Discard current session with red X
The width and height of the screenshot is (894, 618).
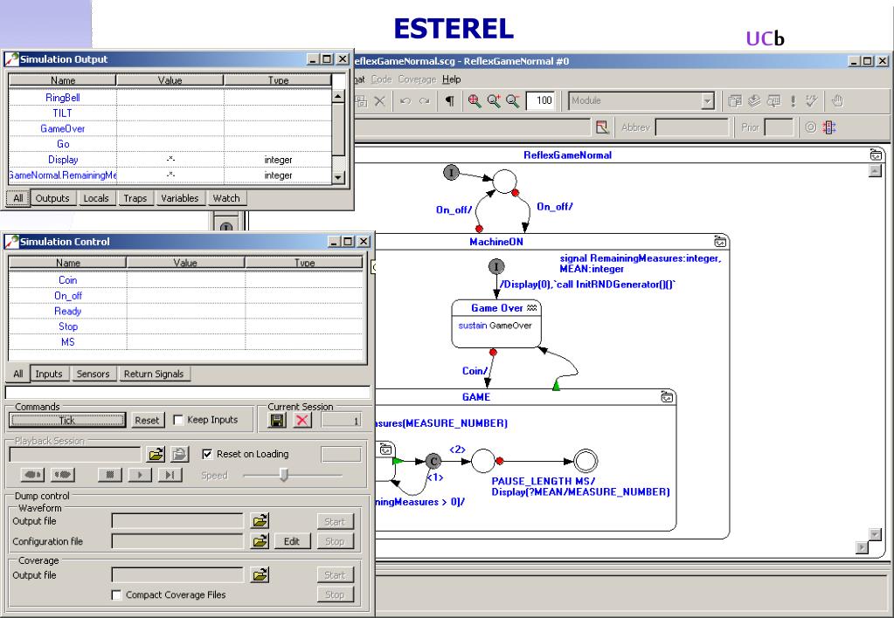302,421
